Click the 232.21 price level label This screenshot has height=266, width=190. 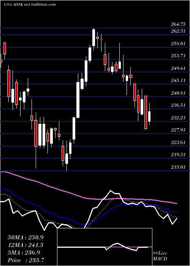[x=178, y=118]
